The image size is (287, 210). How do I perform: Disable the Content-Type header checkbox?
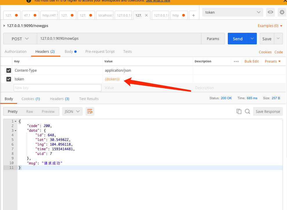click(8, 70)
